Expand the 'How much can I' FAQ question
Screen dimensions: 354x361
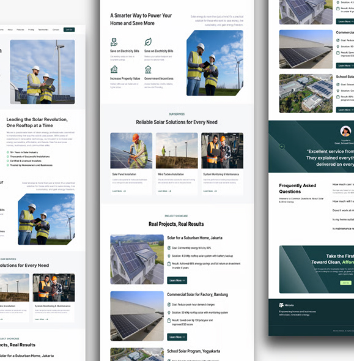(x=343, y=184)
